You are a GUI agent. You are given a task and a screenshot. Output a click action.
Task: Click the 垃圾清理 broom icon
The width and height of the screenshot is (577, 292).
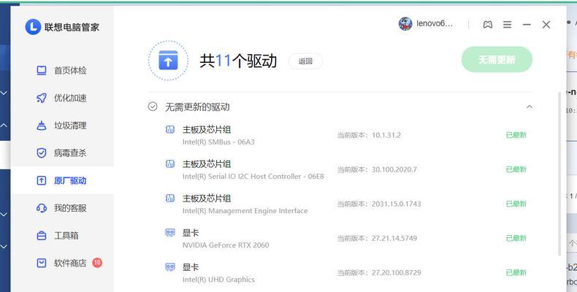point(42,126)
